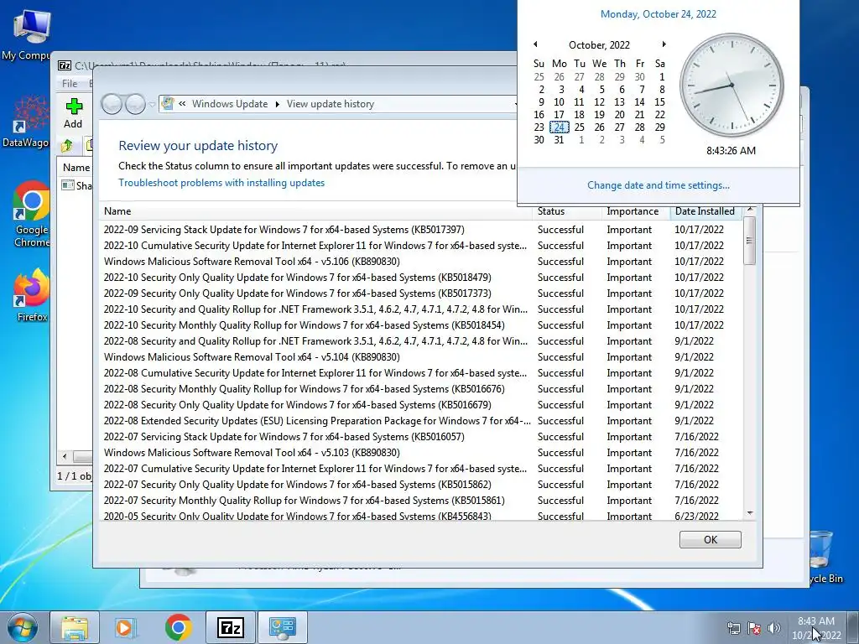Image resolution: width=859 pixels, height=644 pixels.
Task: Click the OK button
Action: click(x=710, y=539)
